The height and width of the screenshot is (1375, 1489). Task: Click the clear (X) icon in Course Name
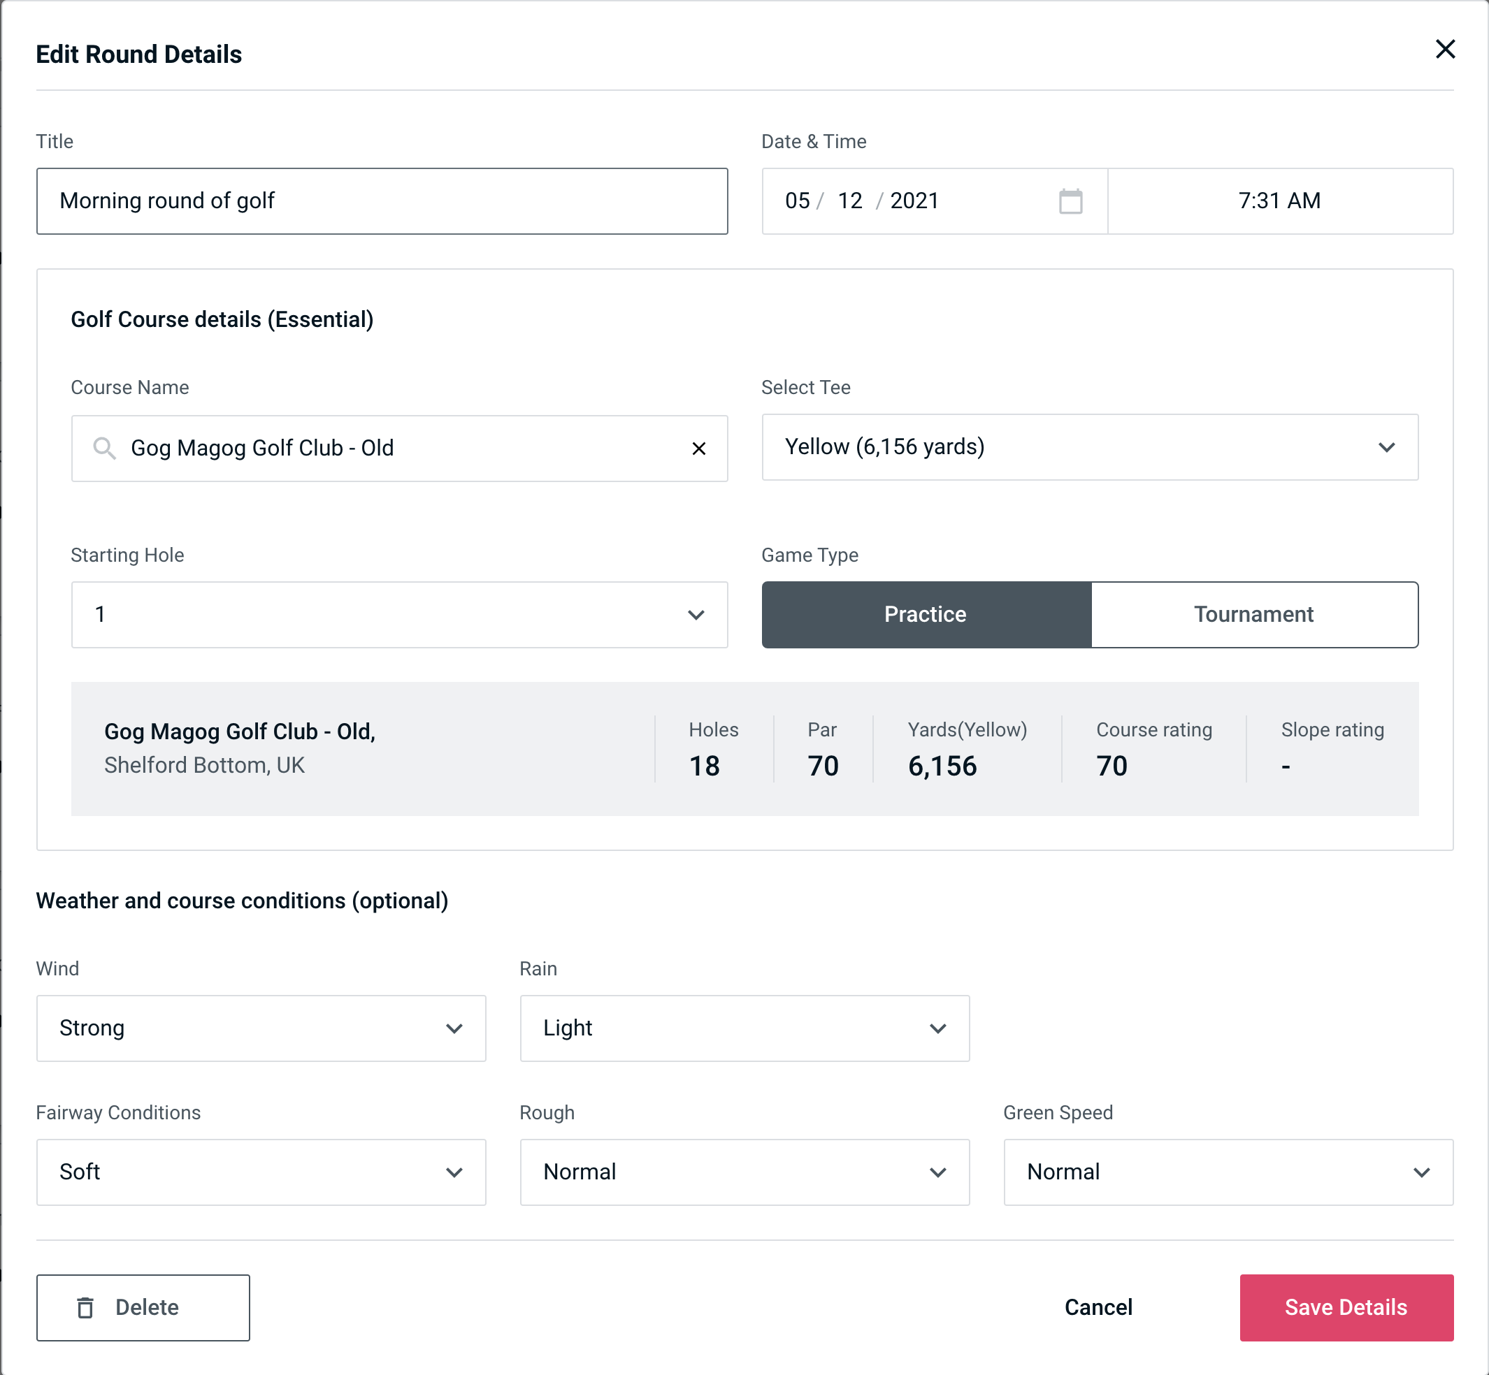(700, 447)
